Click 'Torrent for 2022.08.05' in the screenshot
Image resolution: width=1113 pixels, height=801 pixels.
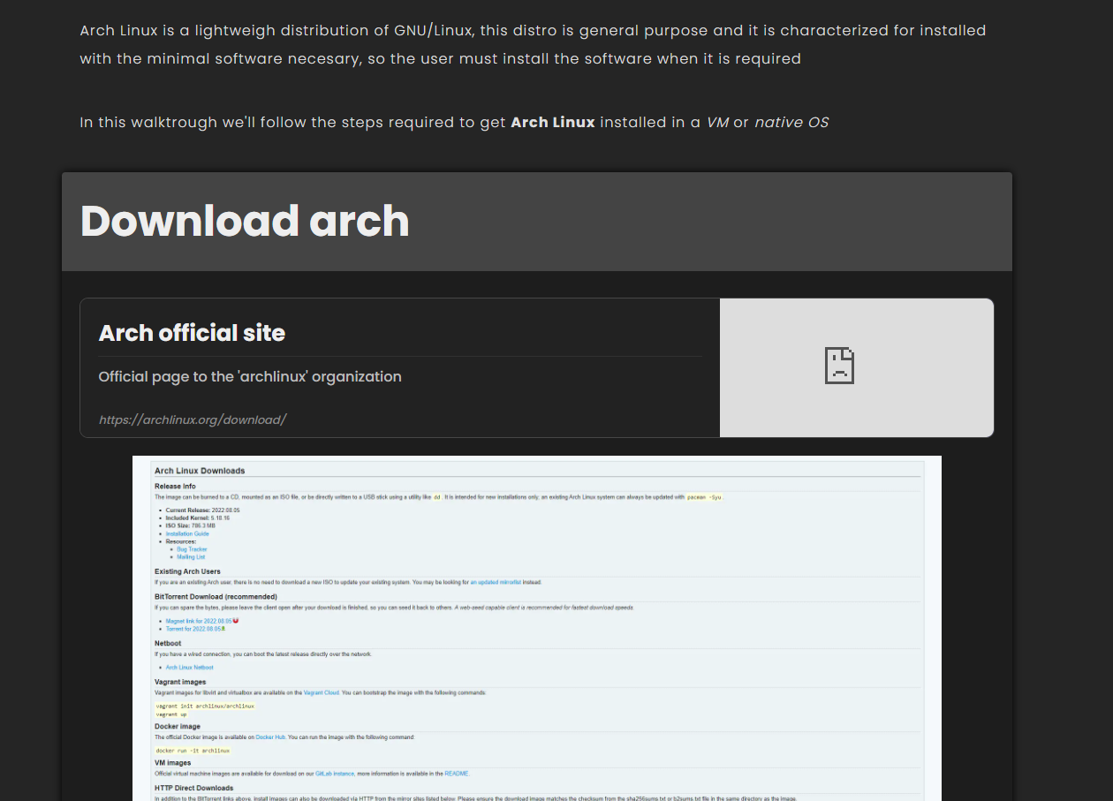point(194,629)
